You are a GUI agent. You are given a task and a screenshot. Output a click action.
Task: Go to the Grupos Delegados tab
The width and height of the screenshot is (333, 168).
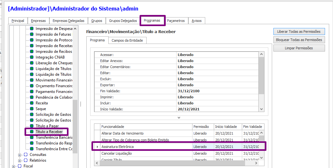[x=123, y=21]
